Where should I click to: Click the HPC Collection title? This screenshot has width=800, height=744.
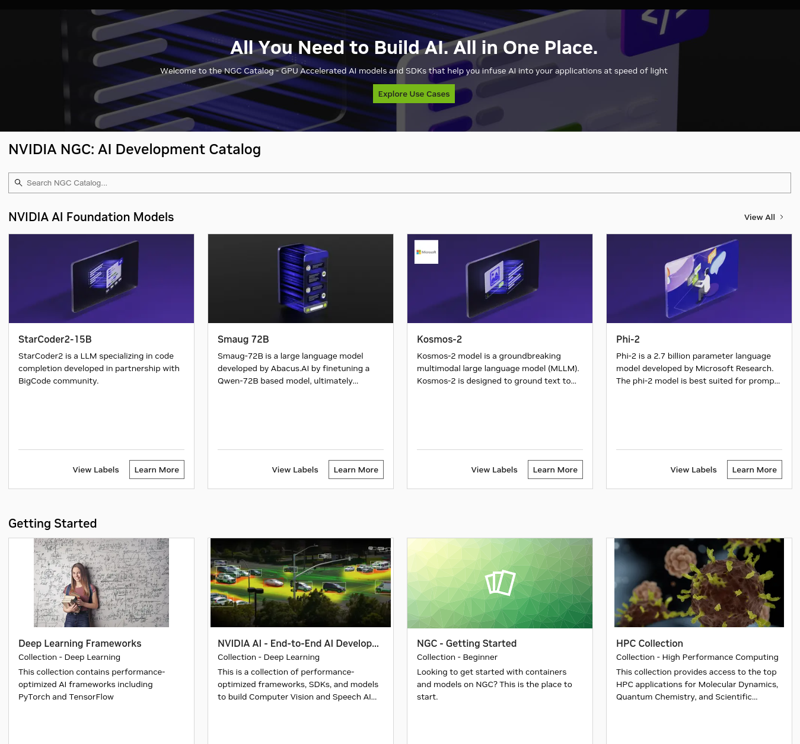649,643
